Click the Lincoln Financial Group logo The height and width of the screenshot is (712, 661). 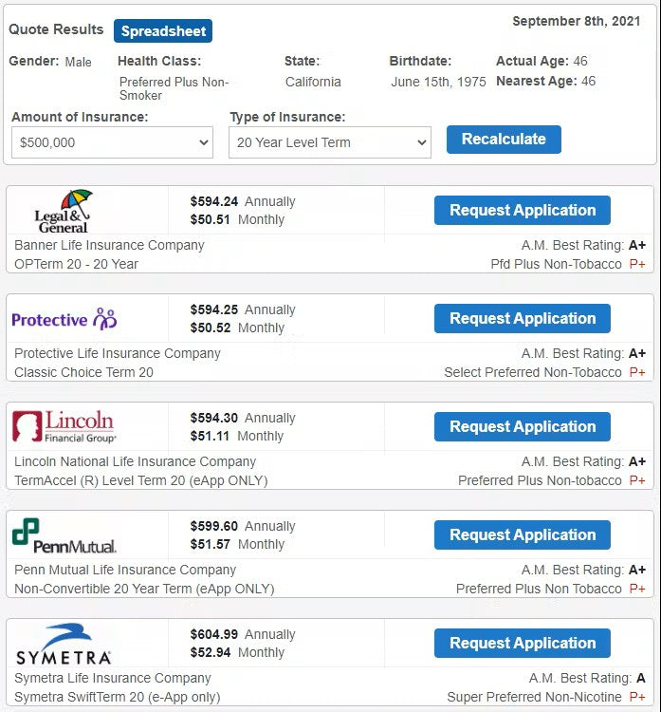coord(64,426)
